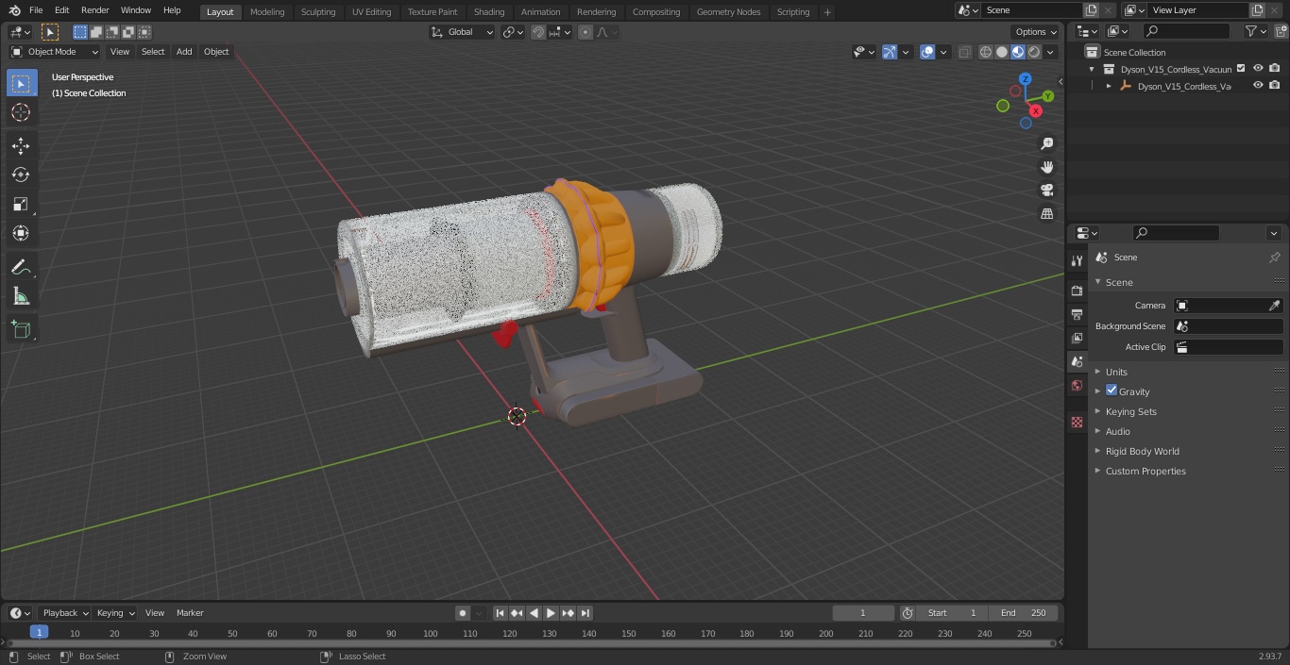Viewport: 1290px width, 665px height.
Task: Open the File menu
Action: point(36,10)
